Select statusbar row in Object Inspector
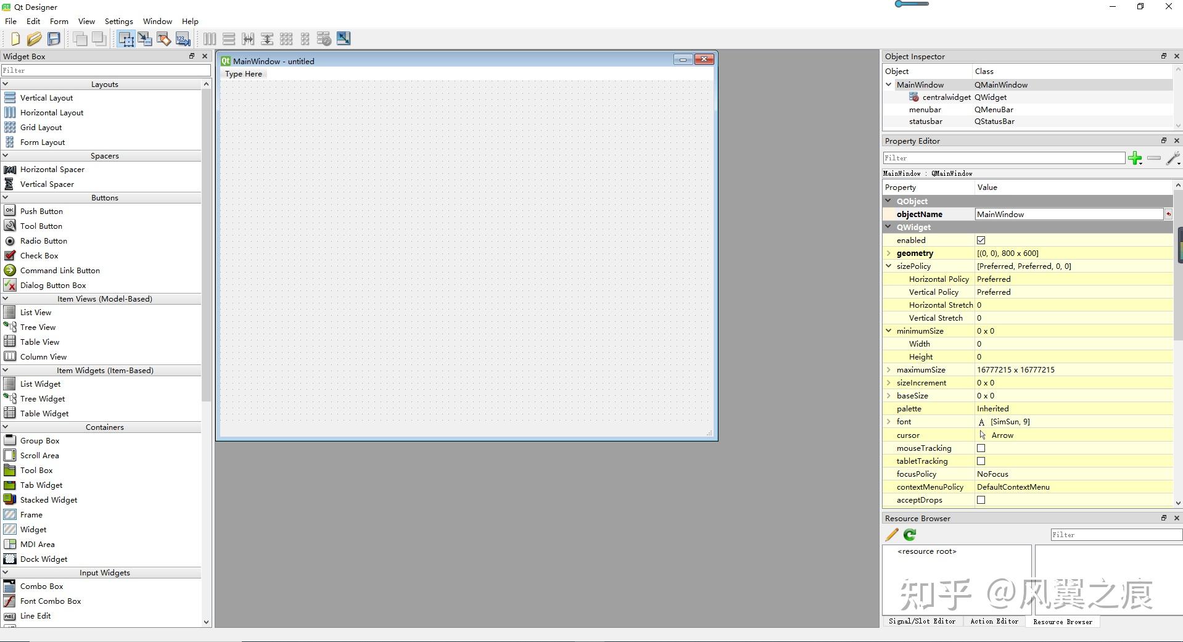Viewport: 1183px width, 642px height. click(x=1028, y=121)
